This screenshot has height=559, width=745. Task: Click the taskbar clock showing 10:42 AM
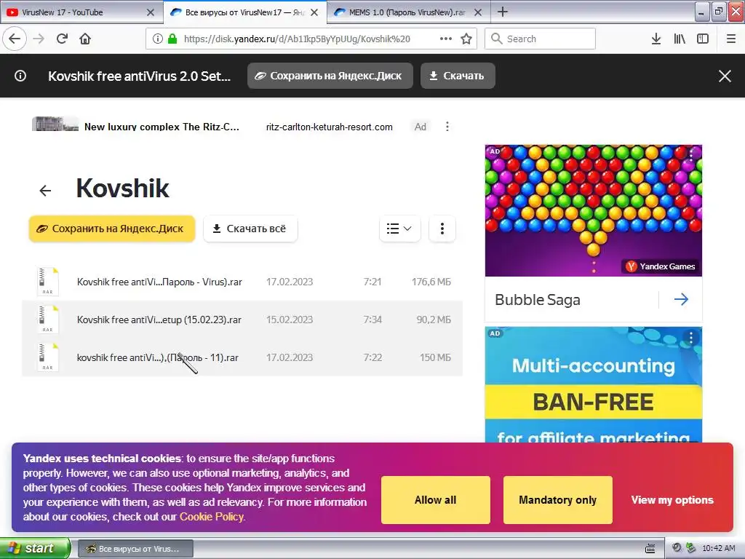[x=718, y=548]
